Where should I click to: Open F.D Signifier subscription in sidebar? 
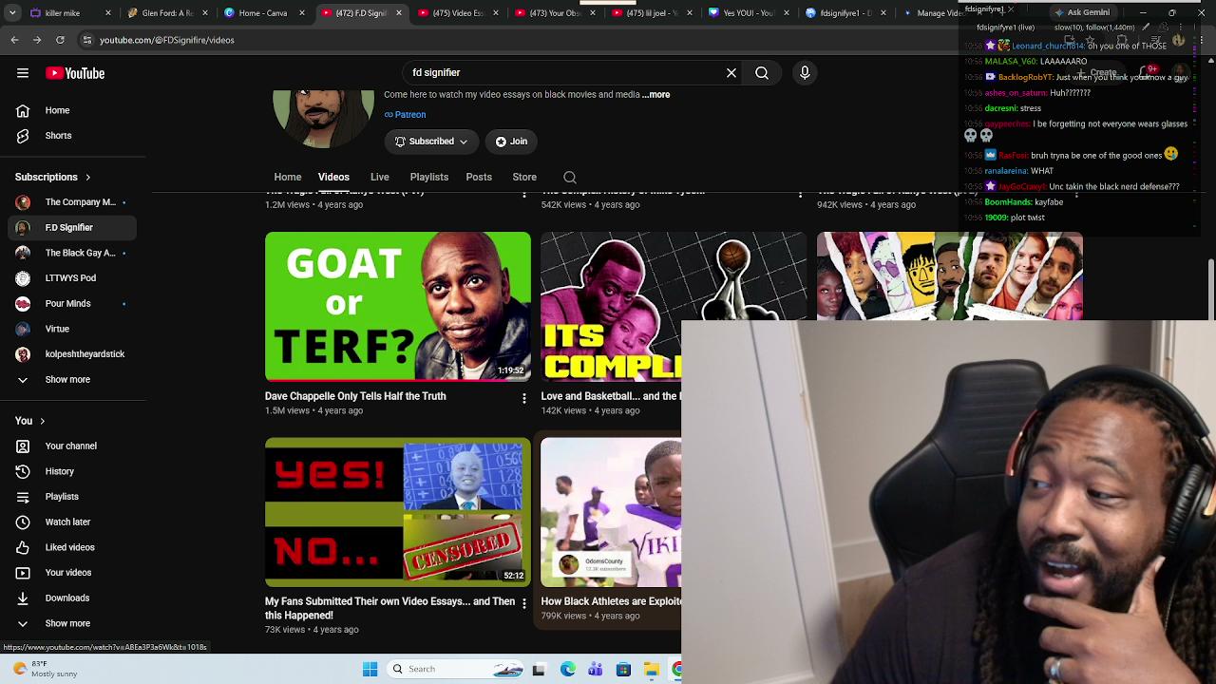click(x=72, y=228)
